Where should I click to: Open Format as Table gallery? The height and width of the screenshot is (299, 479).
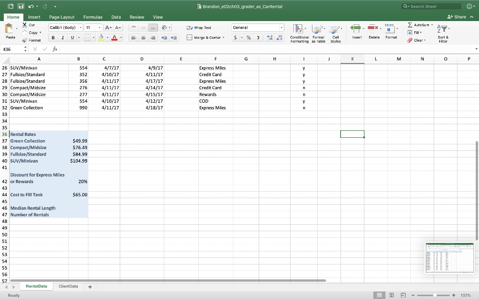[x=318, y=34]
